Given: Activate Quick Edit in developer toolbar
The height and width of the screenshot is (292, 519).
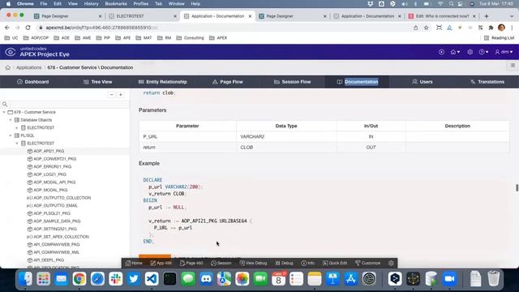Looking at the screenshot, I should click(335, 263).
